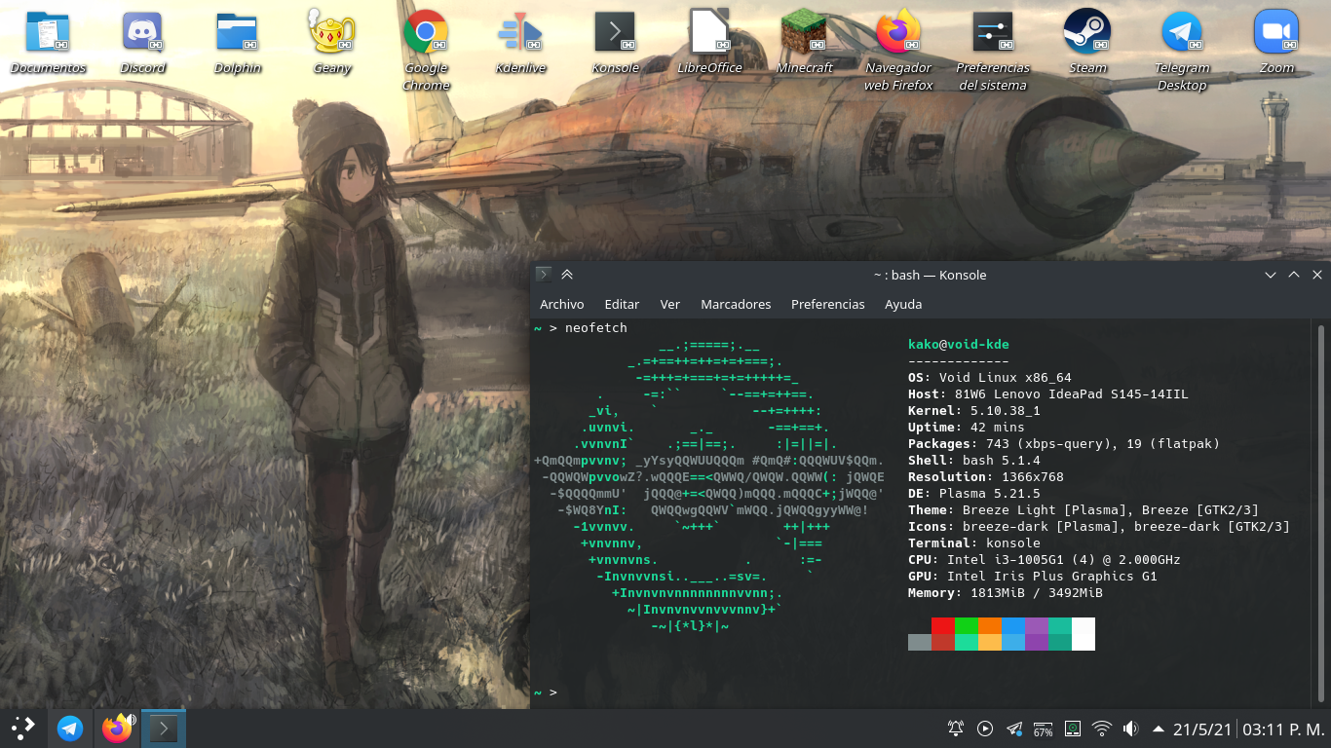Screen dimensions: 1331x748
Task: Open the Wi-Fi network tray icon
Action: [x=1102, y=729]
